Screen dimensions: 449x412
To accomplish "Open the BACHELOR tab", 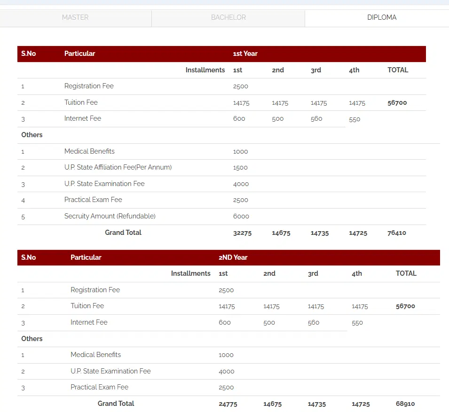I will (228, 17).
